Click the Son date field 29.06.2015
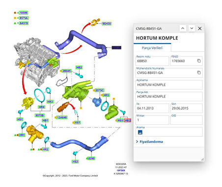 (187, 108)
